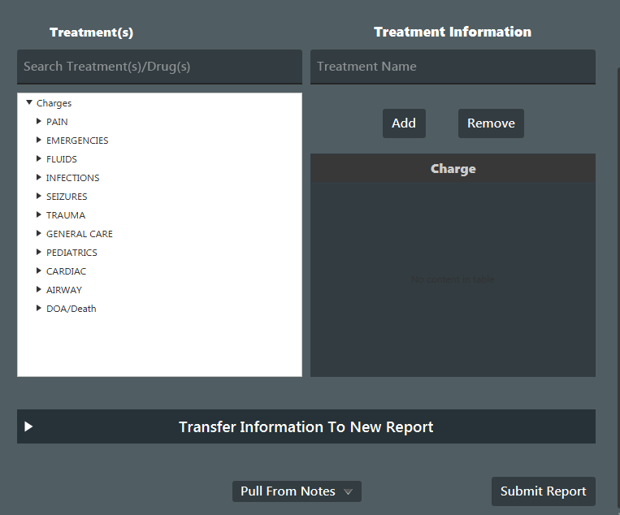Expand the TRAUMA category arrow

[38, 215]
